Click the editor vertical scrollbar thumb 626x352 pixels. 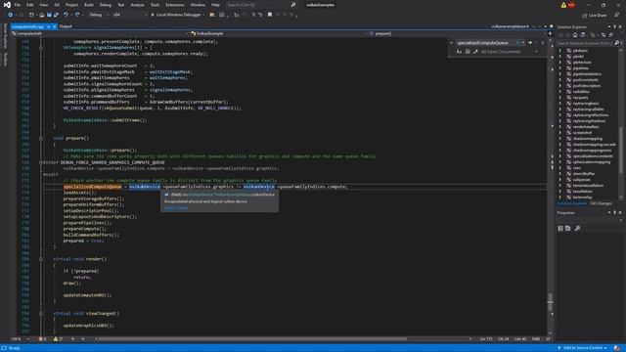(x=550, y=302)
